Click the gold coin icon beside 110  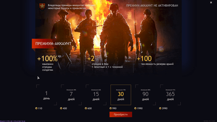[36, 108]
